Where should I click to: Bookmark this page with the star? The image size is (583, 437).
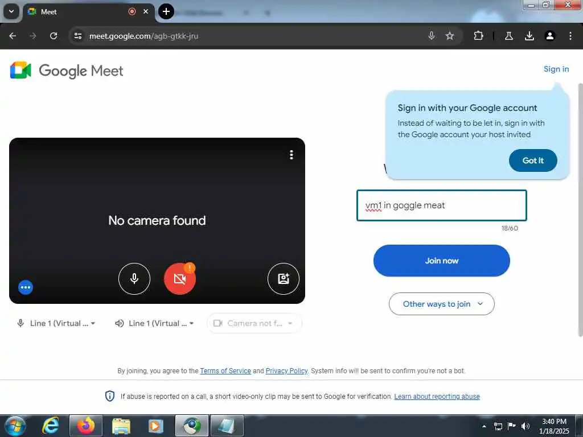click(x=450, y=36)
